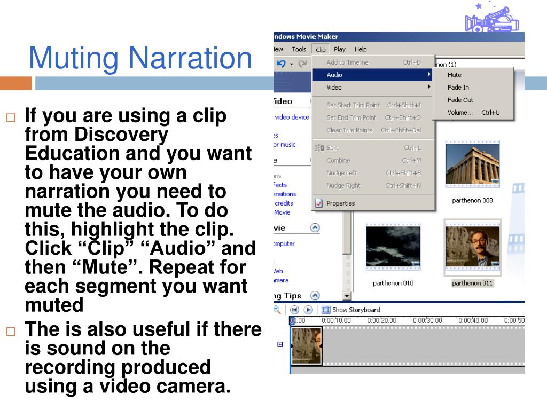Collapse the Finish Movie section chevron
547x410 pixels.
[x=315, y=228]
